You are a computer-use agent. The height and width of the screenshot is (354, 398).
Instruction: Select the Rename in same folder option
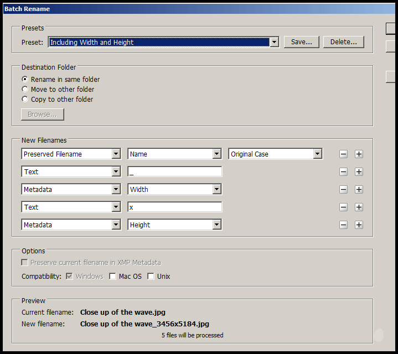25,79
